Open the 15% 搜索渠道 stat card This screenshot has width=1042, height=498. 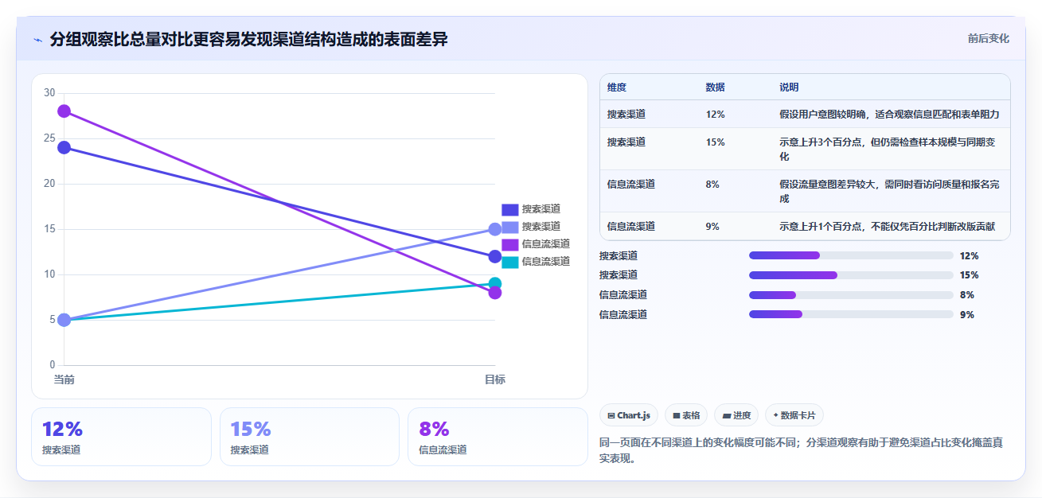pyautogui.click(x=310, y=437)
